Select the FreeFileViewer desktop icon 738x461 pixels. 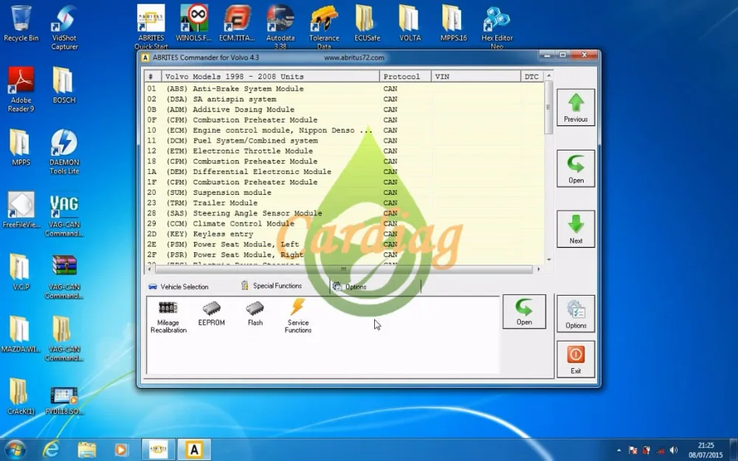click(21, 209)
